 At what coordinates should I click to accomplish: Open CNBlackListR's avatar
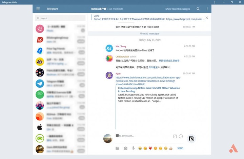tap(109, 59)
